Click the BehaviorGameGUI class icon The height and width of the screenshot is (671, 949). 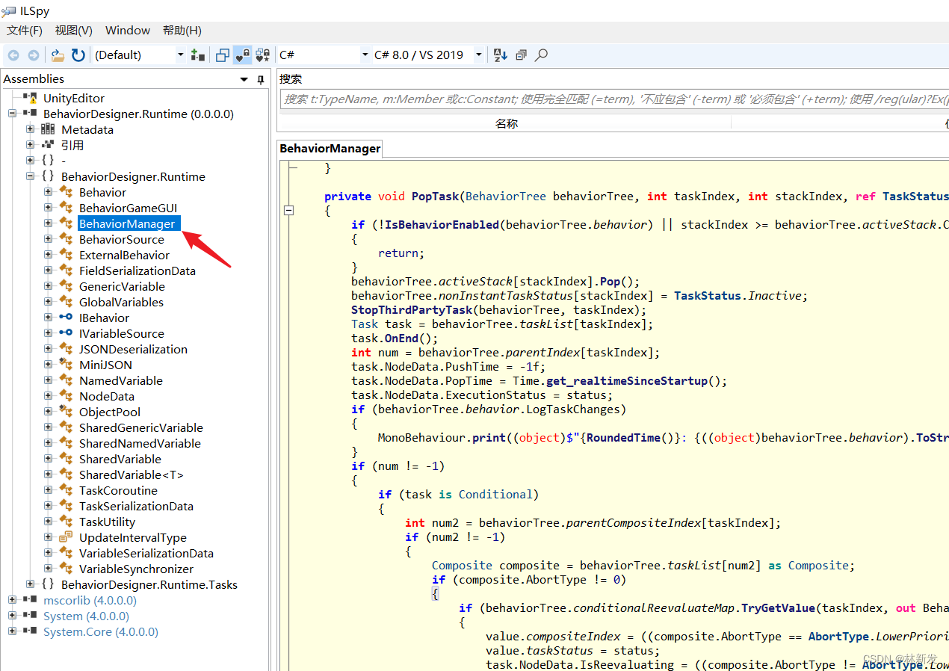[x=66, y=208]
